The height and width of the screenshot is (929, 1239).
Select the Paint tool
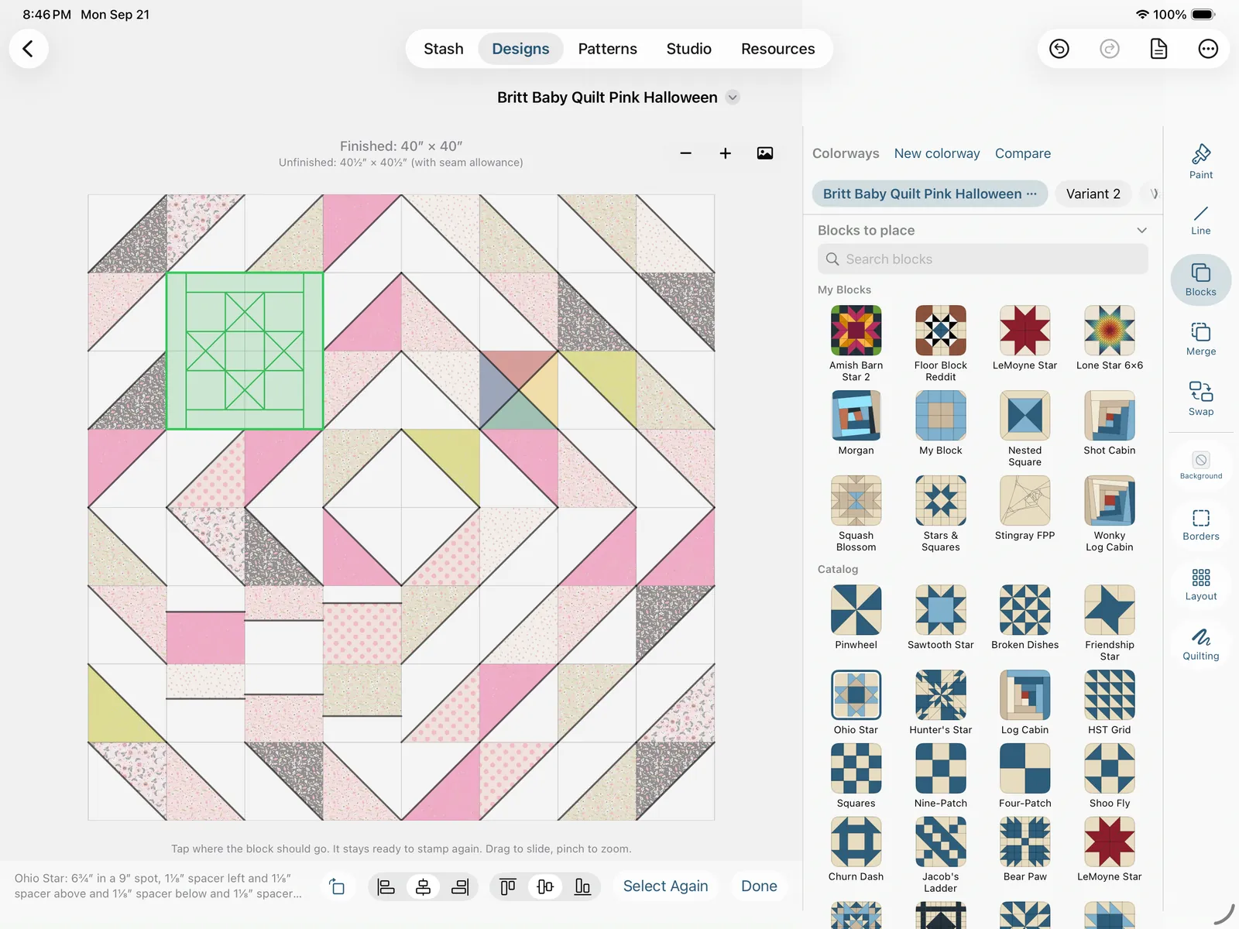(x=1200, y=162)
